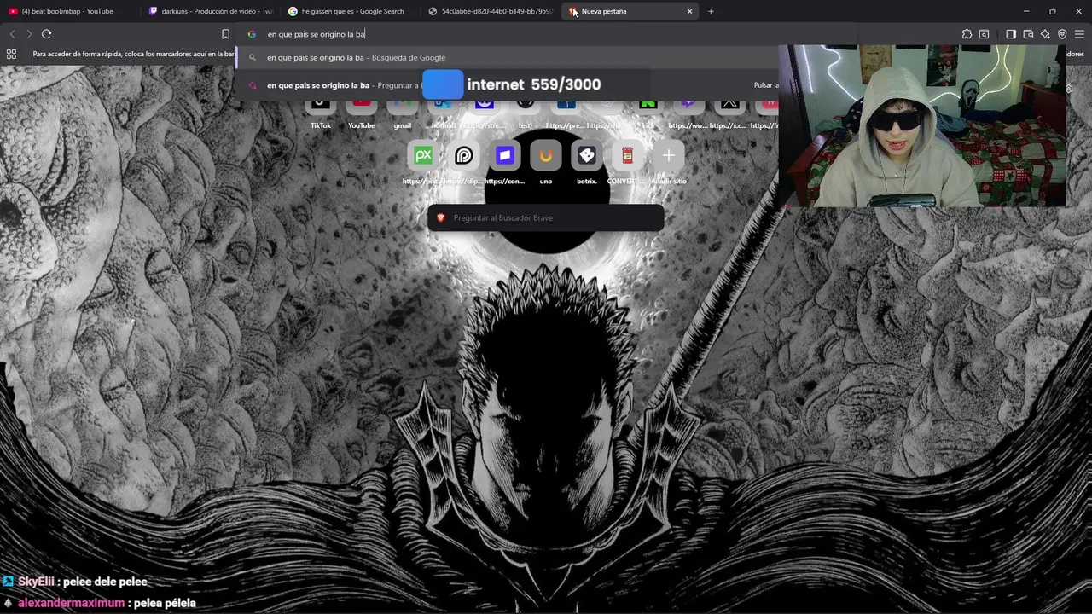Screen dimensions: 1092x614
Task: Switch to the '54c0ab6e-d820-44b0' tab
Action: (x=489, y=11)
